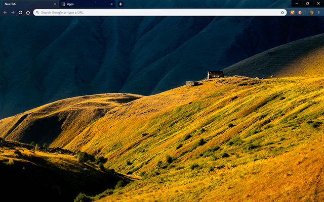The width and height of the screenshot is (324, 202).
Task: Close the browser window
Action: click(318, 3)
